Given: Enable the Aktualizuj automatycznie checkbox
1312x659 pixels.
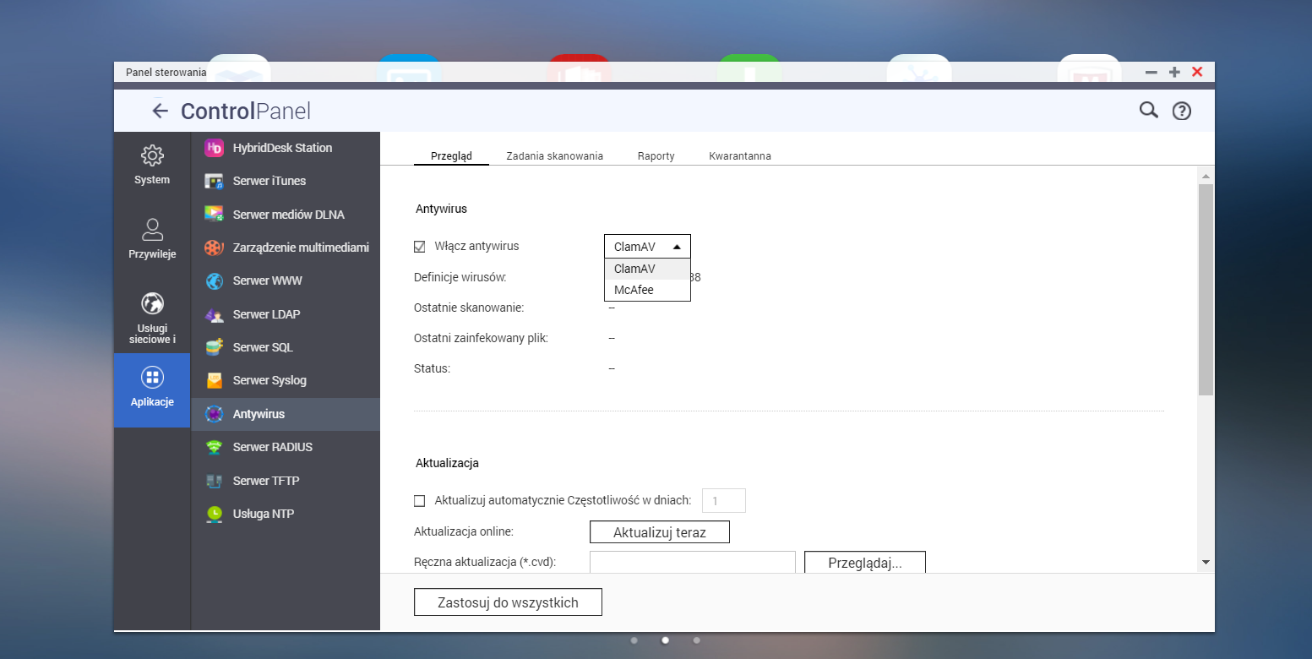Looking at the screenshot, I should tap(420, 501).
